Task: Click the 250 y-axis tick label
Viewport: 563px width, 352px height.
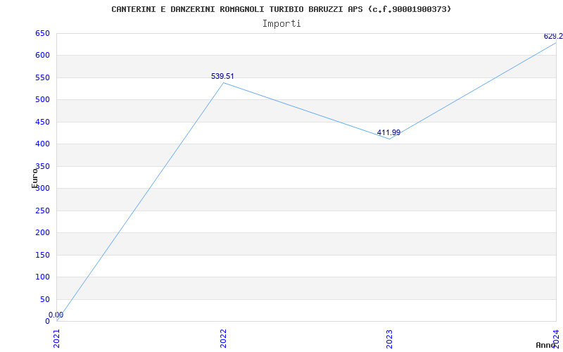Action: tap(42, 210)
